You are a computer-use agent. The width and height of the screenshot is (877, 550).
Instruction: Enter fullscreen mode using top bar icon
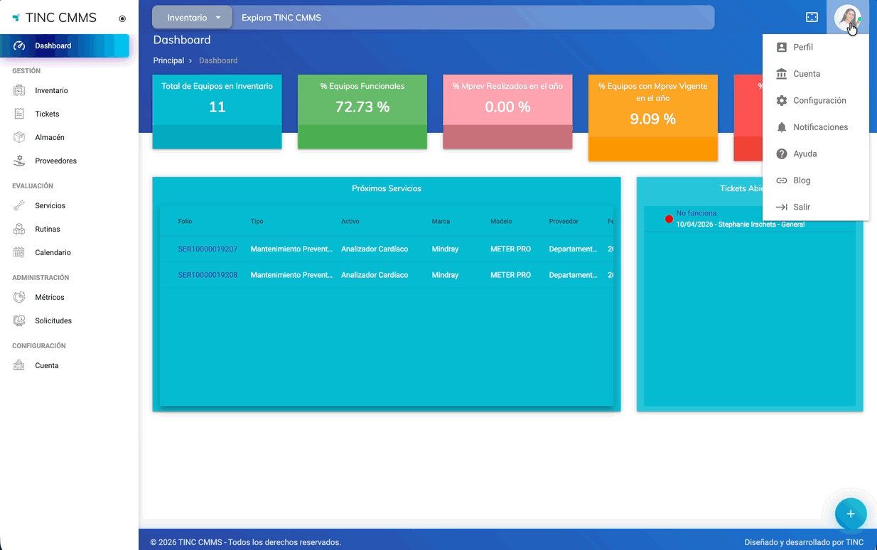(812, 17)
